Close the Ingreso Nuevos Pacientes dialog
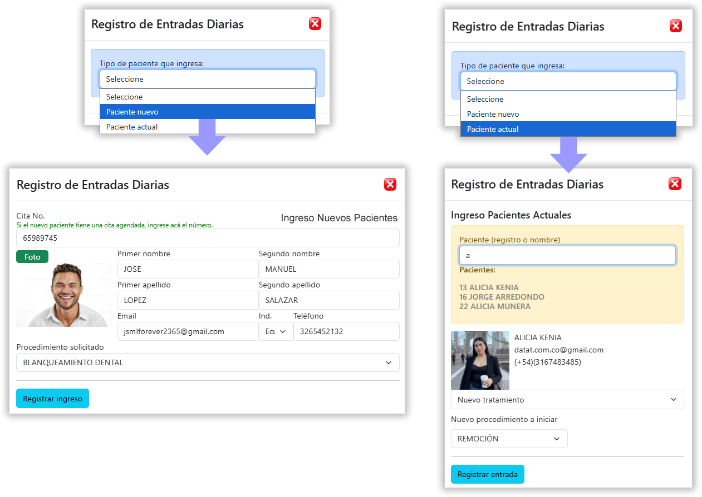This screenshot has height=497, width=702. (390, 185)
